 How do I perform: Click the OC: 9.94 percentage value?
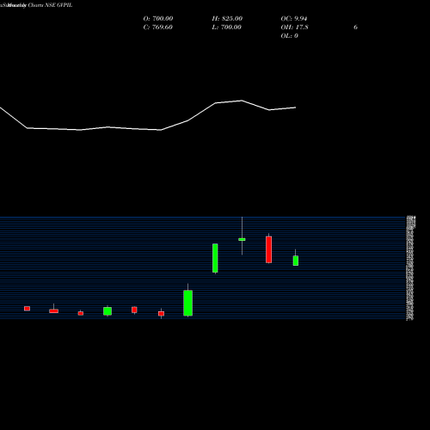click(x=294, y=19)
